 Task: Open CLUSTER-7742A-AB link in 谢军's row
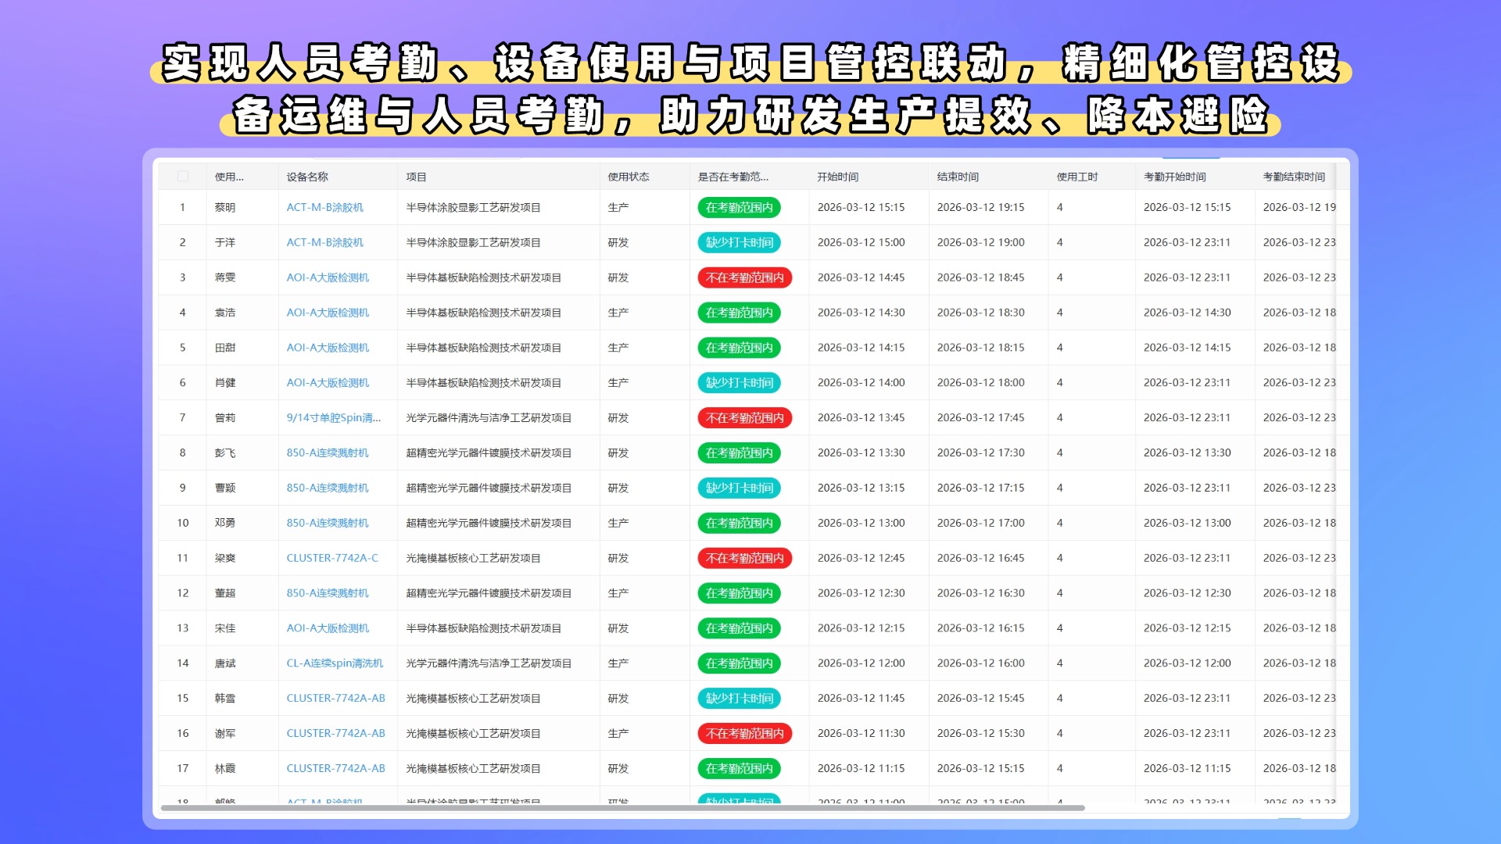[x=336, y=734]
